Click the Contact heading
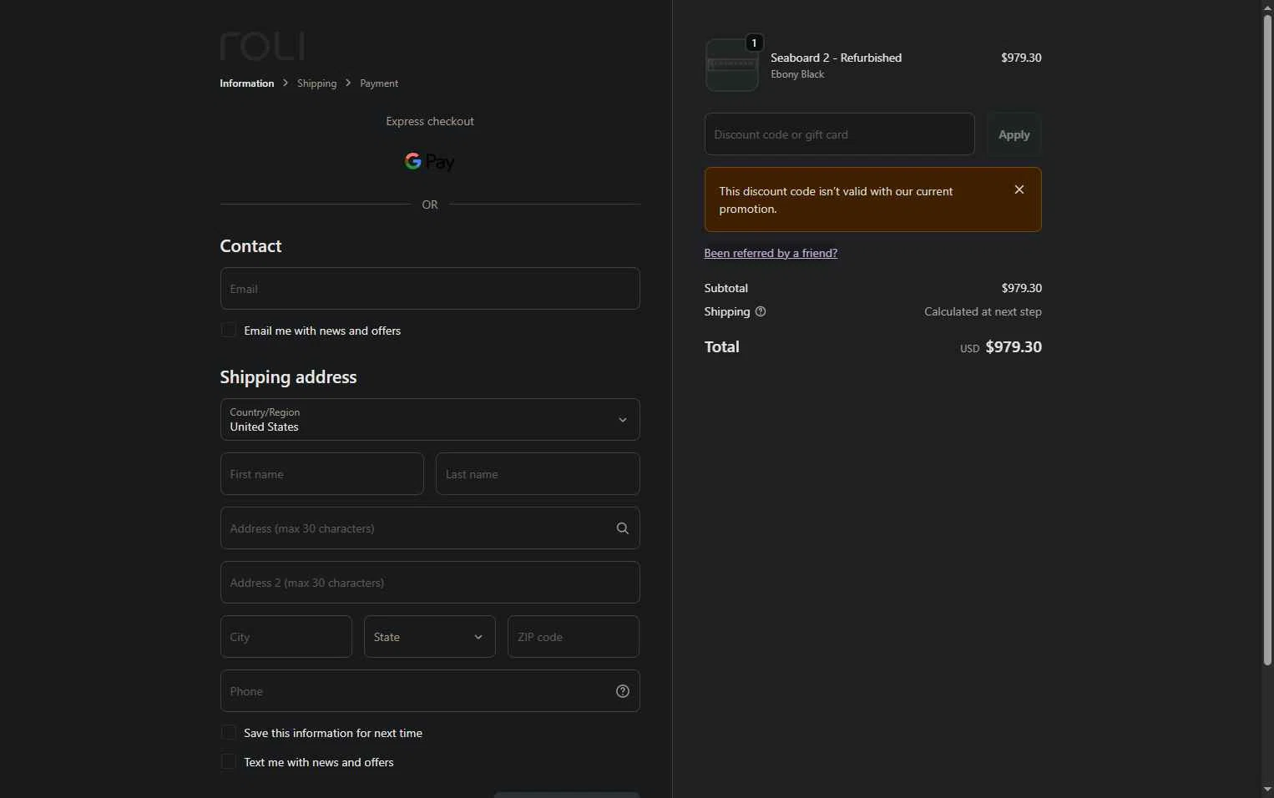Image resolution: width=1274 pixels, height=798 pixels. (250, 246)
